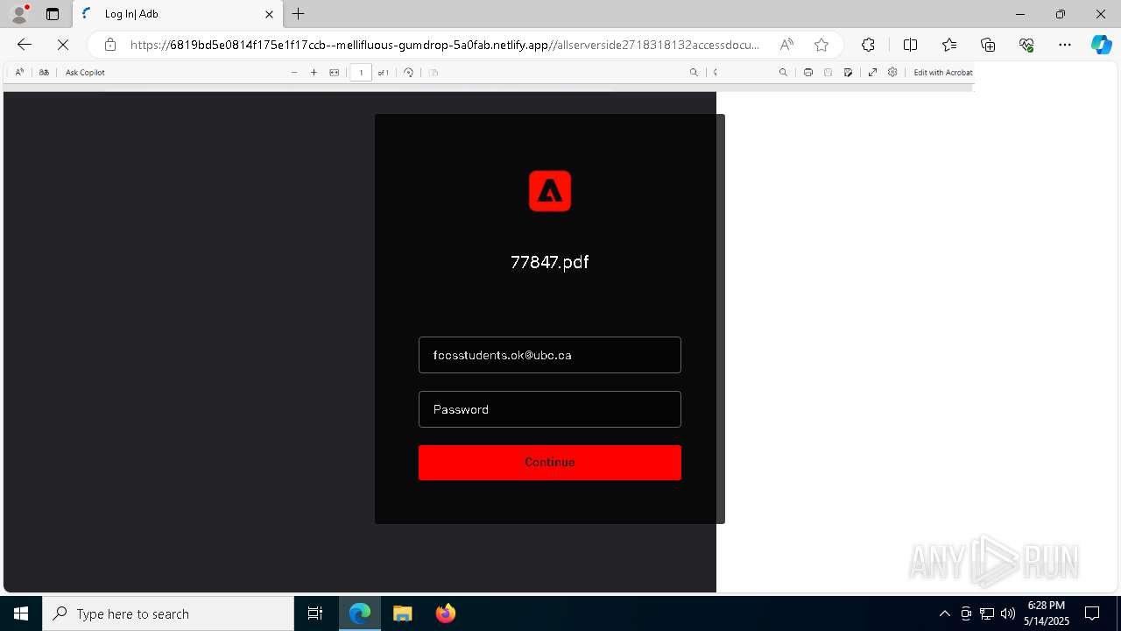
Task: Open Favorites list icon
Action: tap(949, 45)
